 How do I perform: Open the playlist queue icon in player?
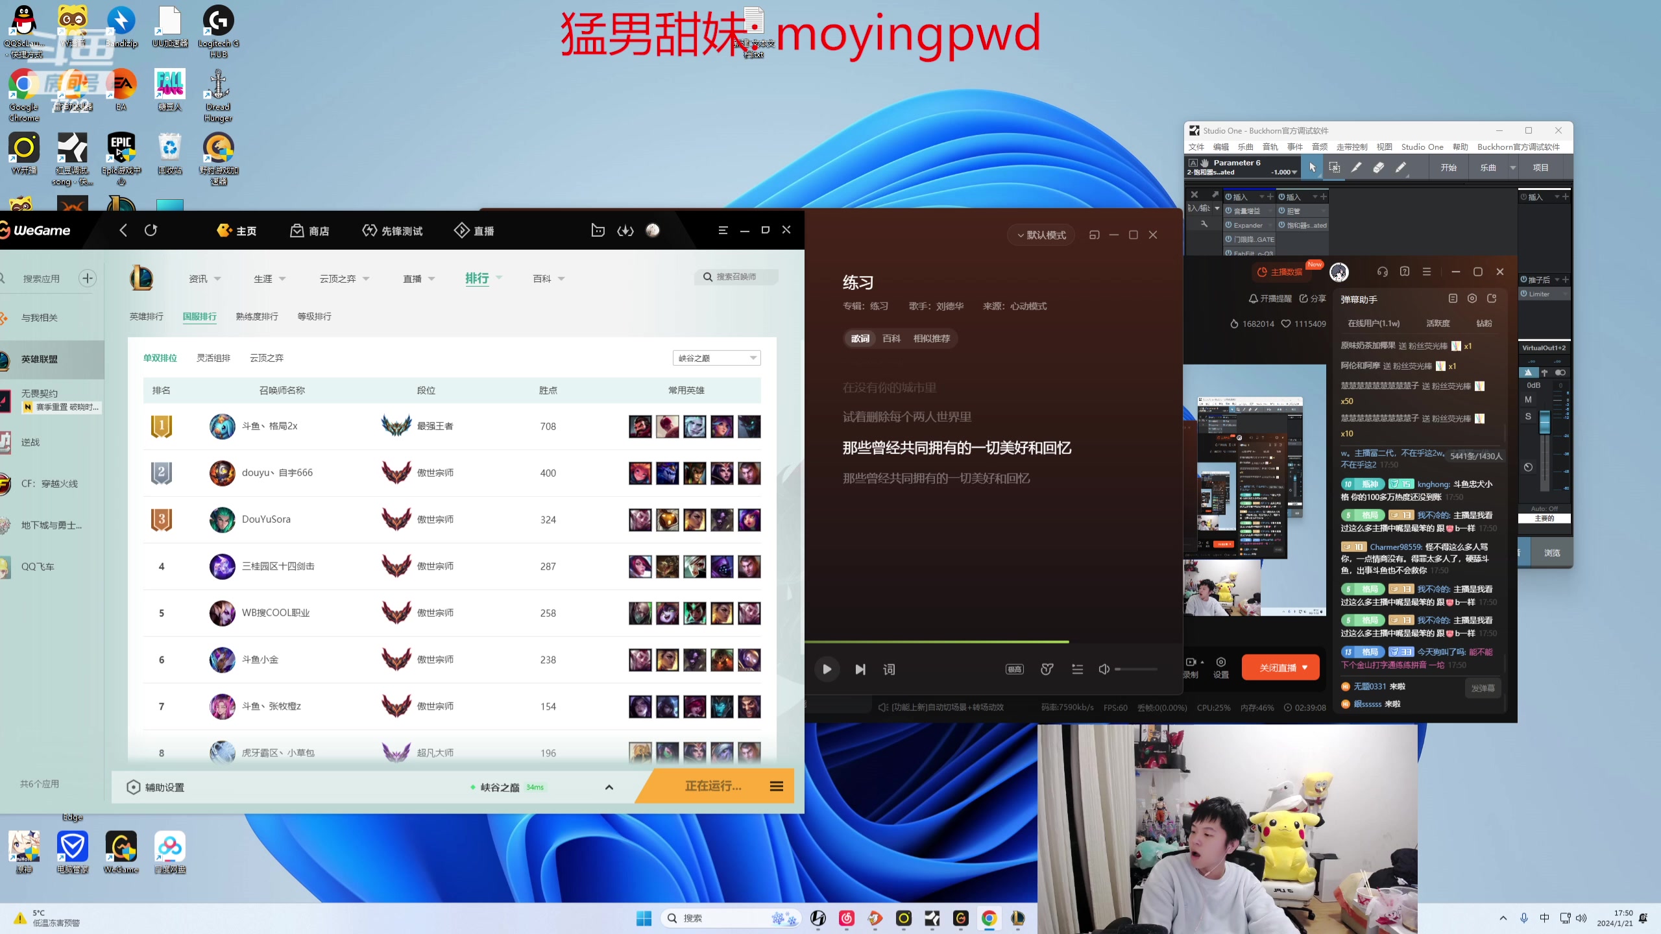(1077, 669)
